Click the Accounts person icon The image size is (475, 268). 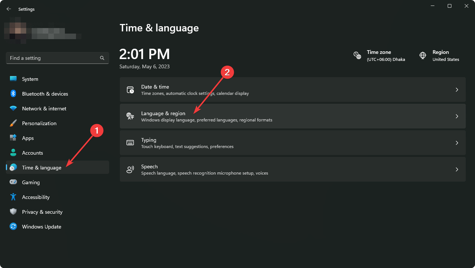[13, 153]
